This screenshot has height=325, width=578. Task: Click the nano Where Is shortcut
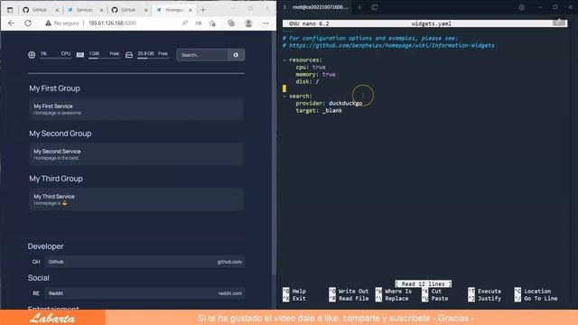tap(394, 291)
